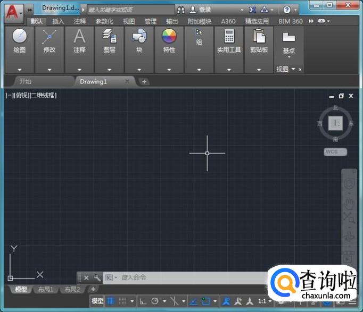Click the 剪贴板 (Clipboard) icon
Image resolution: width=363 pixels, height=312 pixels.
tap(259, 36)
